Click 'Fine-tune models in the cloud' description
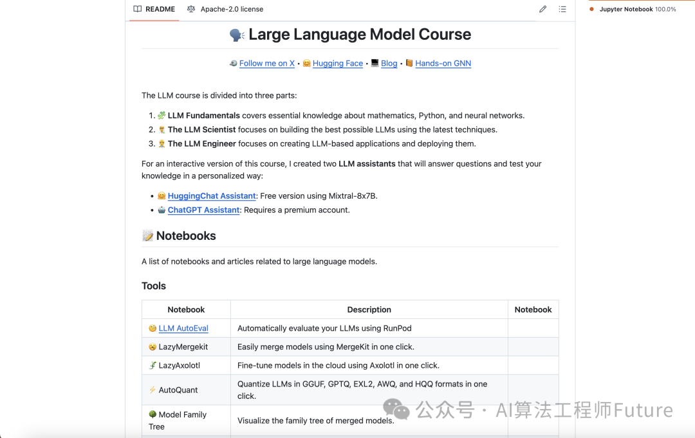Screen dimensions: 695x438 pos(338,365)
